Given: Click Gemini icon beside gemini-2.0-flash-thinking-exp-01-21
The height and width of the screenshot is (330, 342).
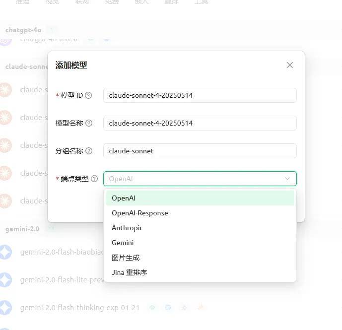Looking at the screenshot, I should (5, 308).
